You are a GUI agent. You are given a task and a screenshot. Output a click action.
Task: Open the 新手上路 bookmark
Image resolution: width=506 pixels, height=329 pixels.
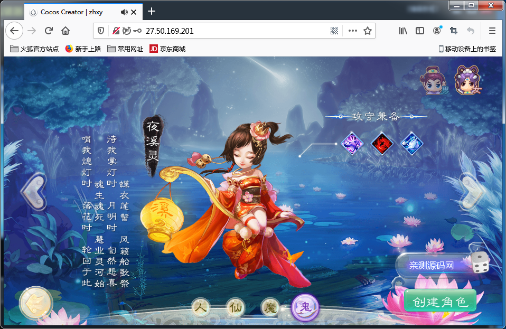coord(83,49)
